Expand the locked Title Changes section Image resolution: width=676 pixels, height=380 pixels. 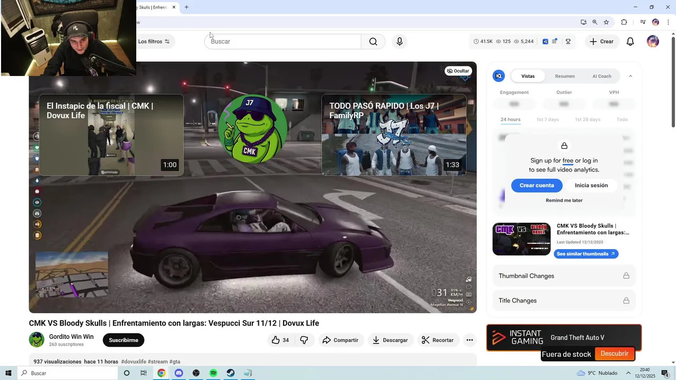click(564, 301)
